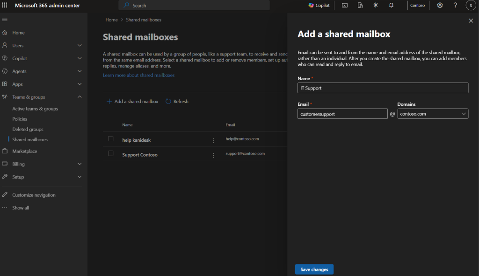
Task: Open the app launcher waffle icon
Action: [5, 5]
